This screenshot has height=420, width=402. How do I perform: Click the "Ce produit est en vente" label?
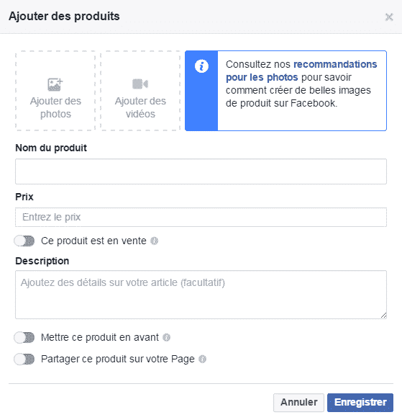93,241
